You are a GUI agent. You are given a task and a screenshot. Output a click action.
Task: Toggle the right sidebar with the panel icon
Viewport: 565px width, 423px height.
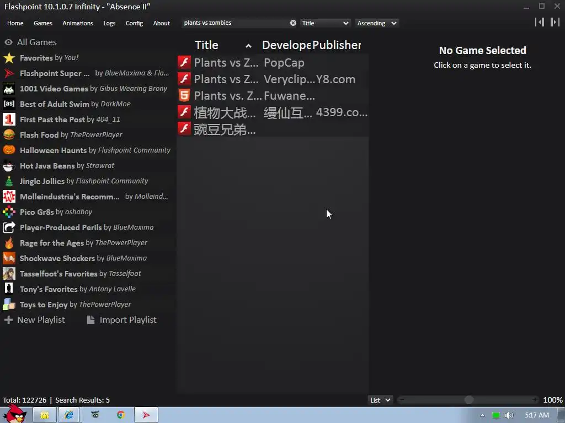(x=555, y=22)
